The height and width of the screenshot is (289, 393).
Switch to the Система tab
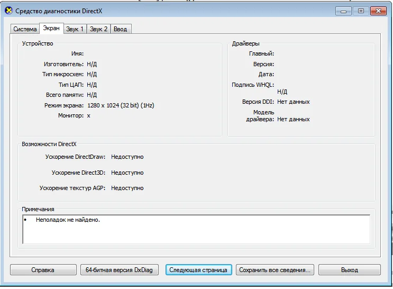25,29
